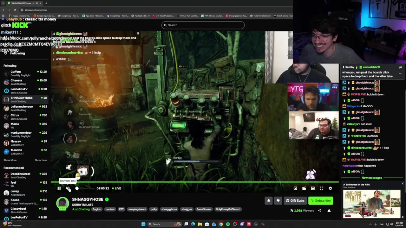Pause the live stream playback

pyautogui.click(x=59, y=188)
